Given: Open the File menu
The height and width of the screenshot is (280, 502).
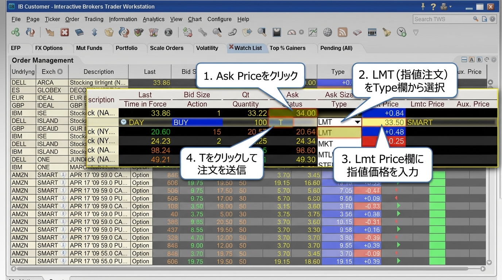Looking at the screenshot, I should click(x=16, y=19).
